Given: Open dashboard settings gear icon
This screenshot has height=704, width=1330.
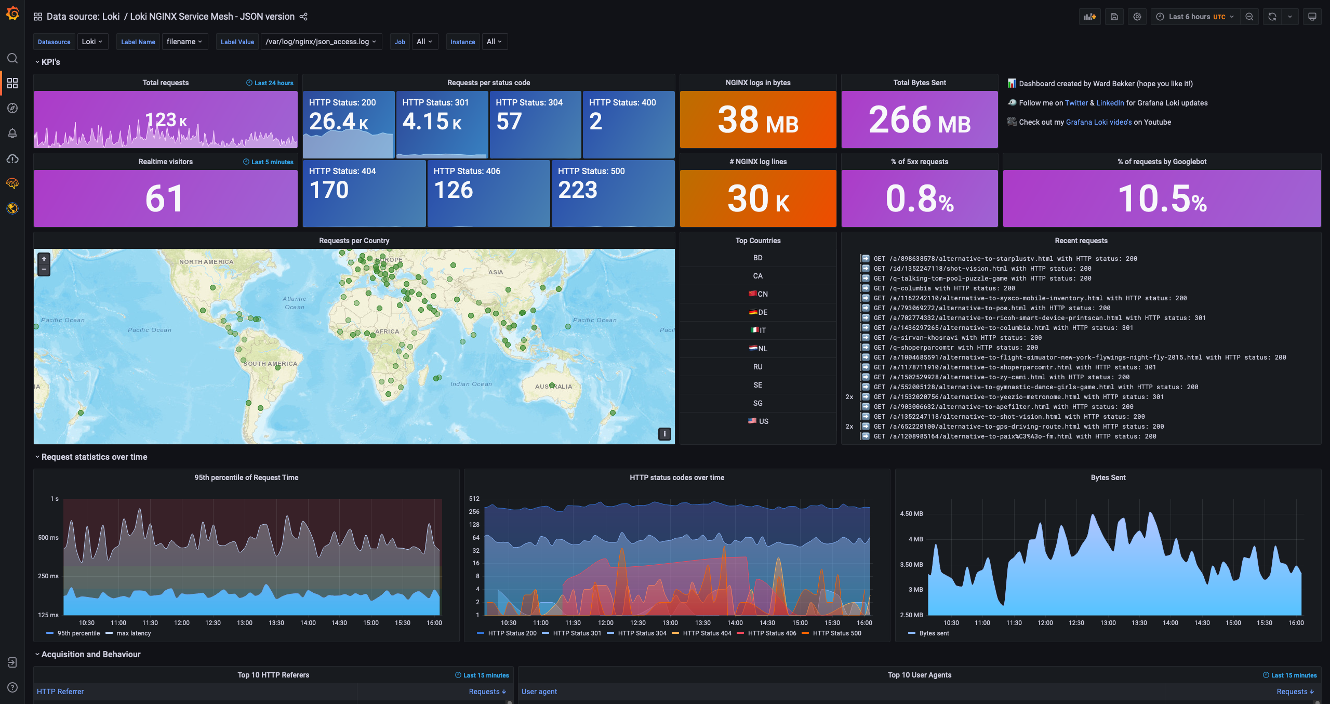Looking at the screenshot, I should pos(1137,17).
